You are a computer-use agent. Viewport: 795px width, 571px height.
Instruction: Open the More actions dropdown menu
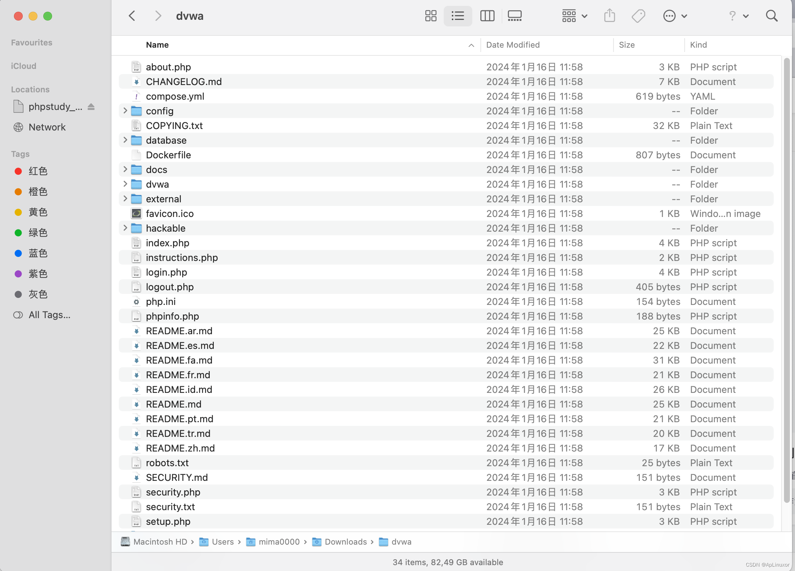point(675,16)
